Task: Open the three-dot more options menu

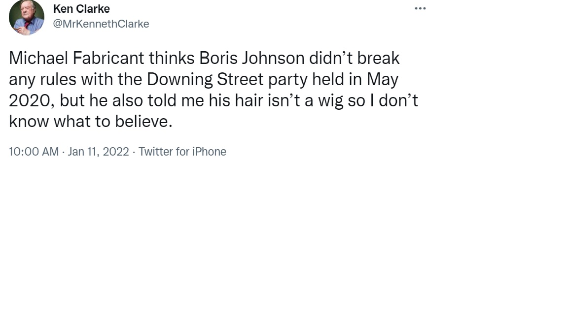Action: coord(420,9)
